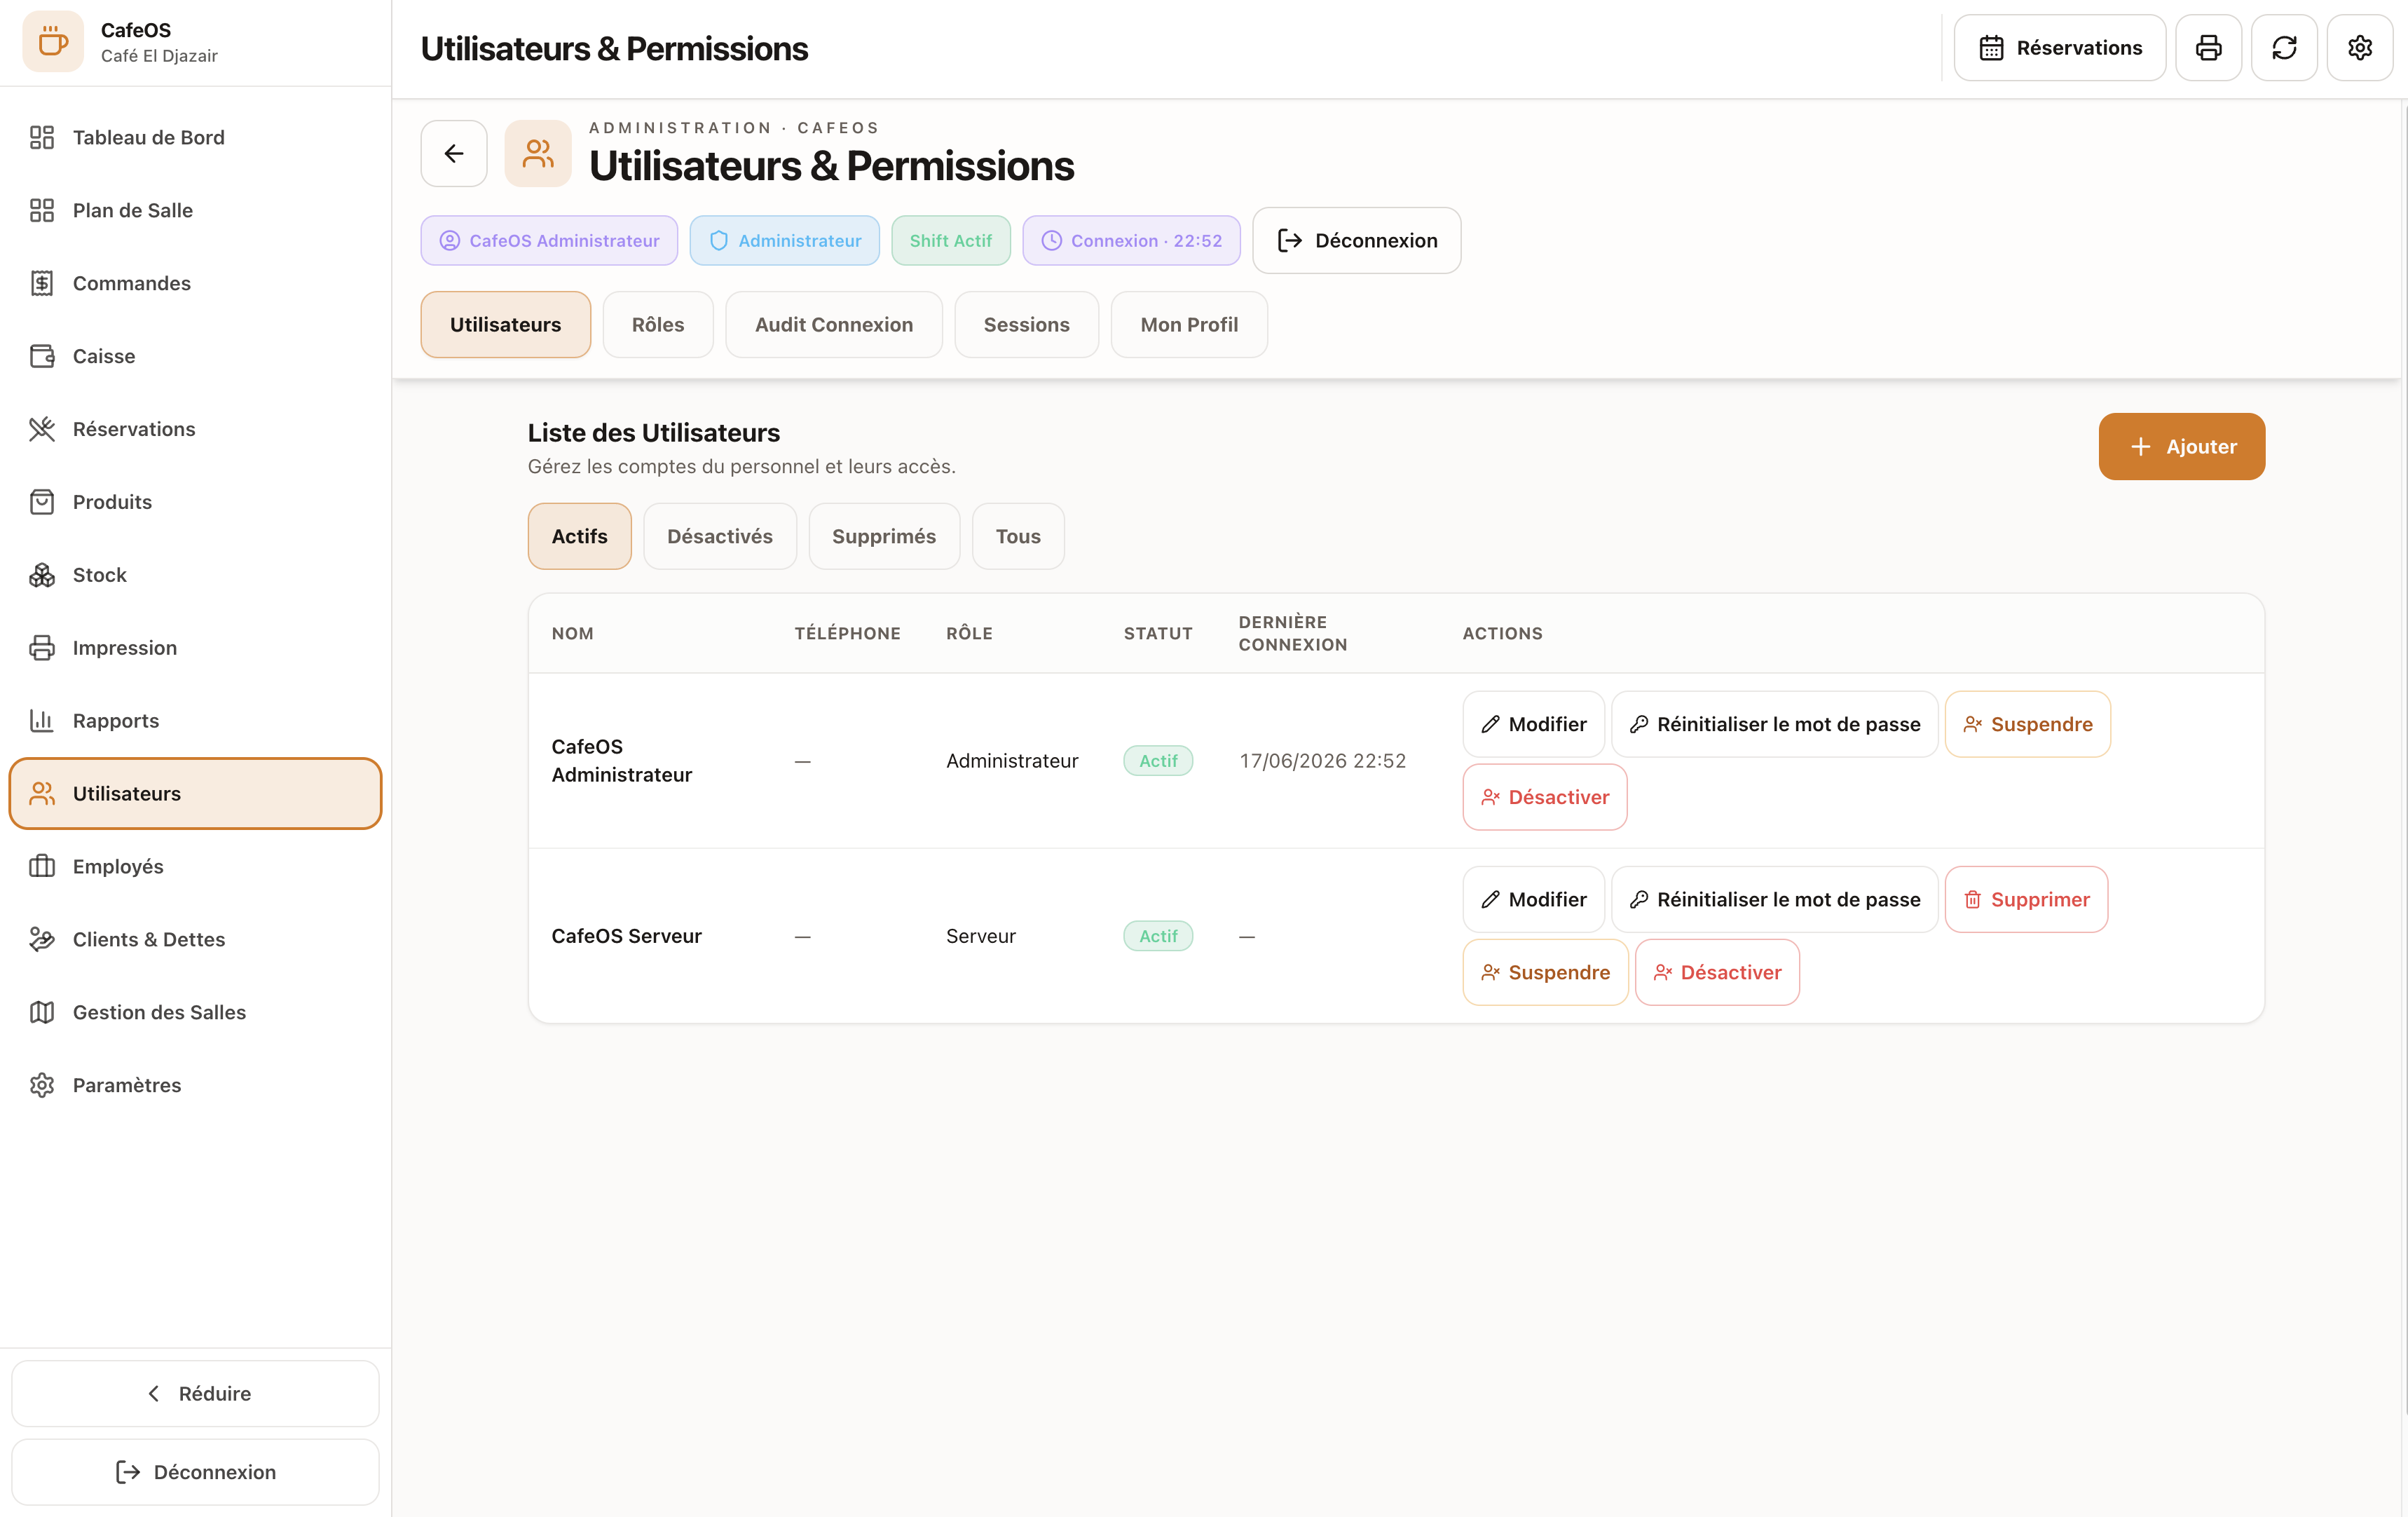Click the users icon beside page title
This screenshot has height=1517, width=2408.
click(538, 153)
